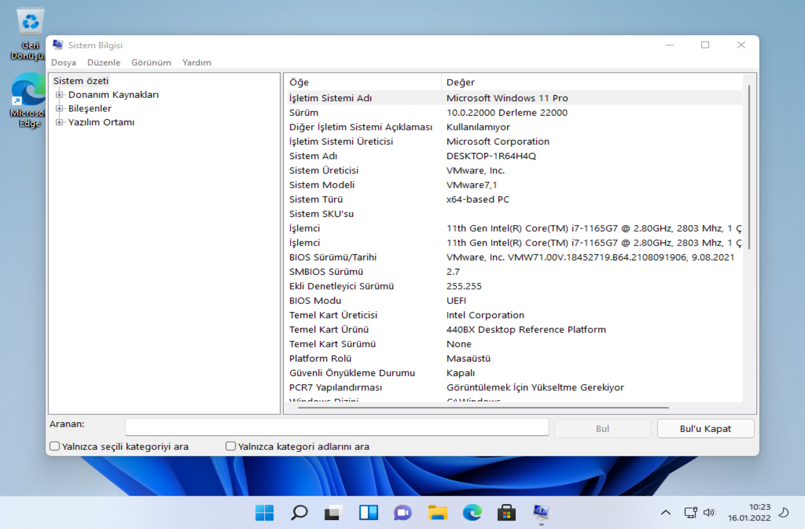Image resolution: width=805 pixels, height=529 pixels.
Task: Show hidden tray icons chevron
Action: 666,513
